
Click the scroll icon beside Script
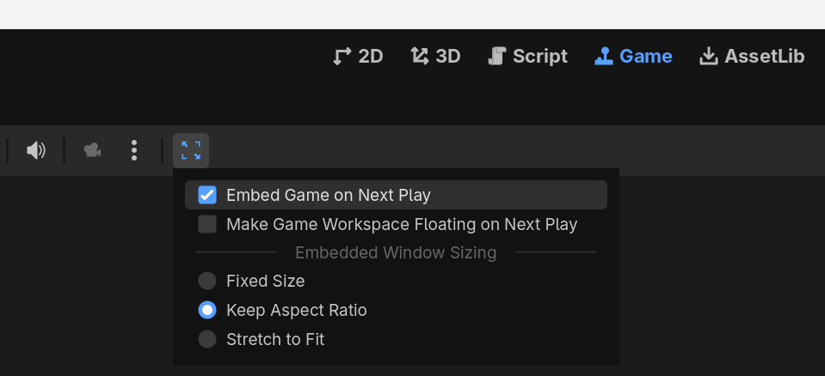click(496, 57)
